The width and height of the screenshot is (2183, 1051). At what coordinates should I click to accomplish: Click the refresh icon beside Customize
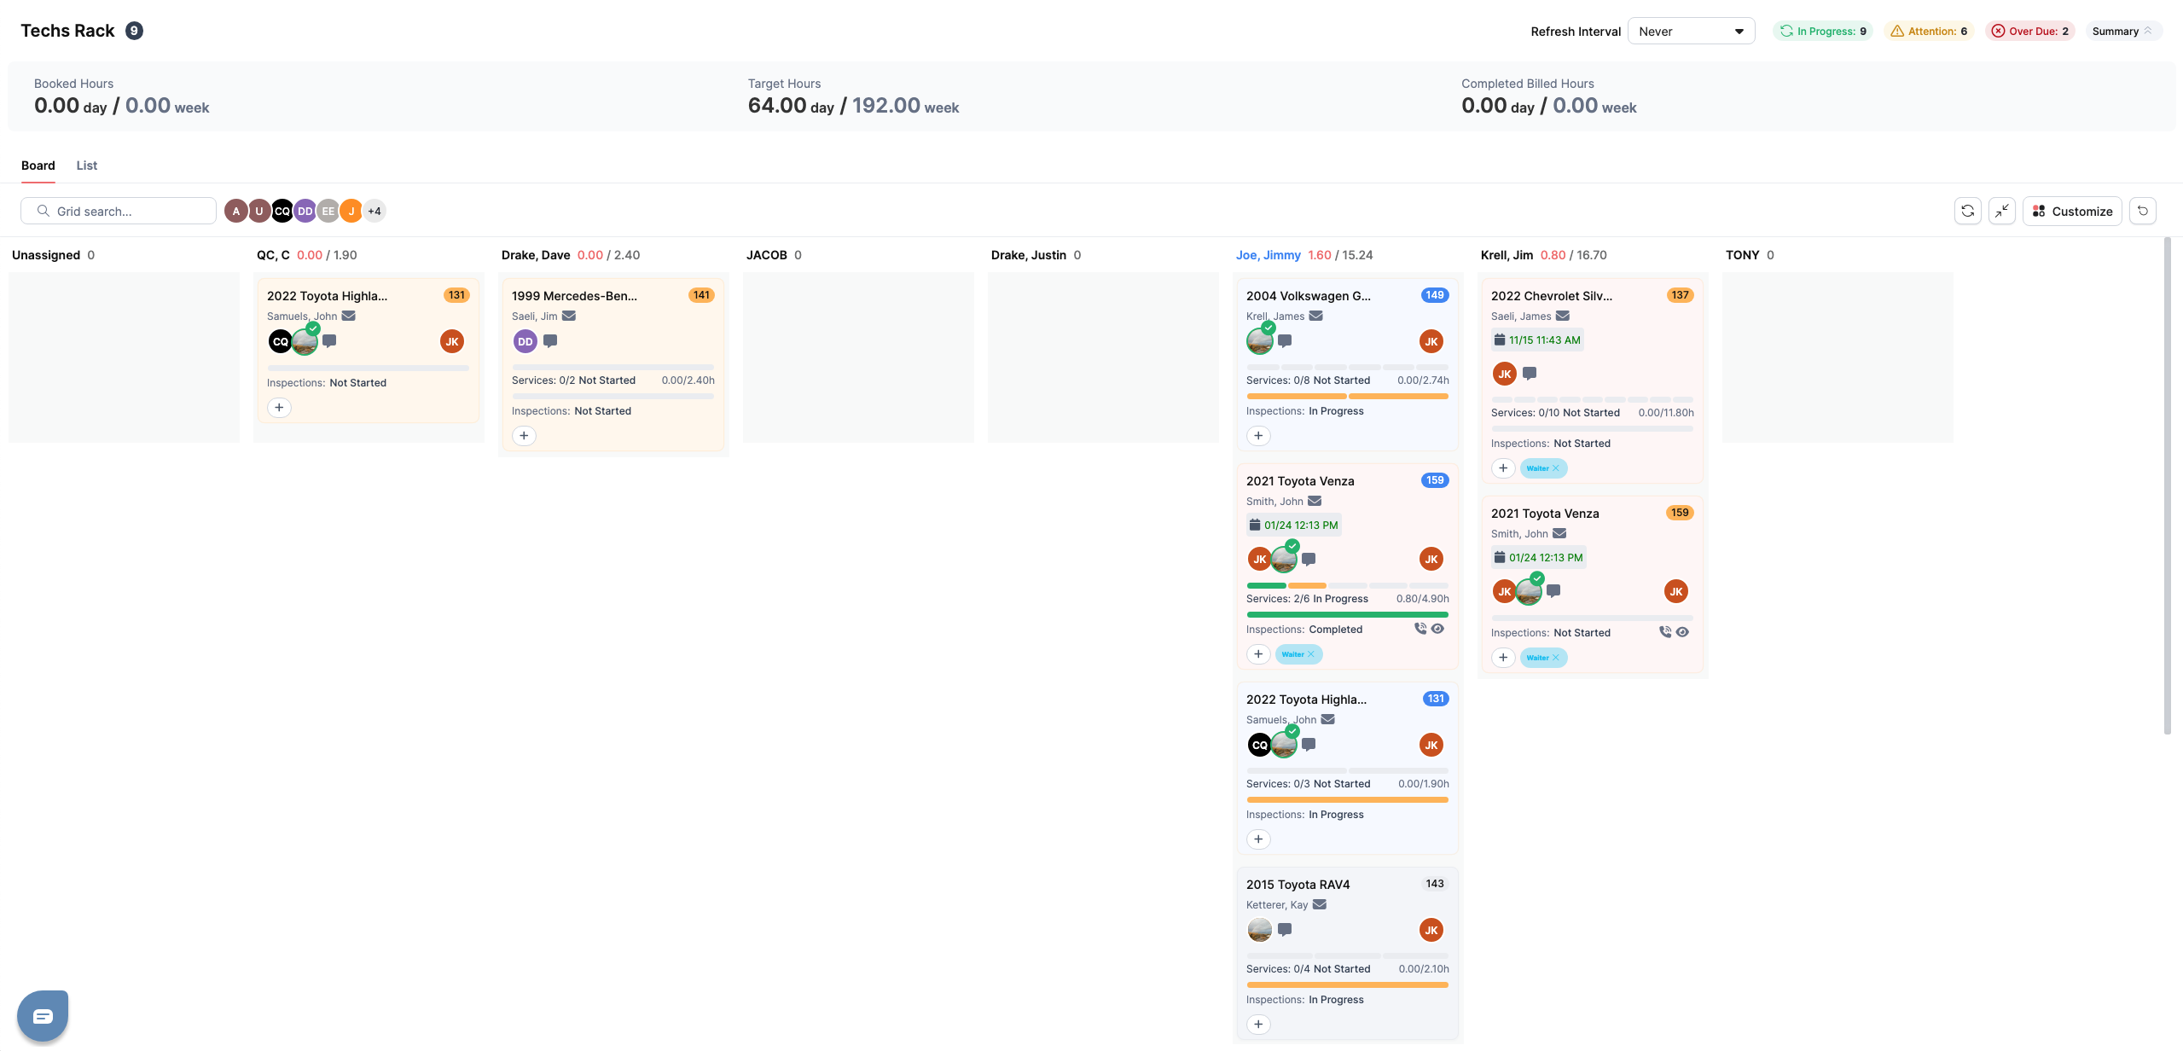1967,211
